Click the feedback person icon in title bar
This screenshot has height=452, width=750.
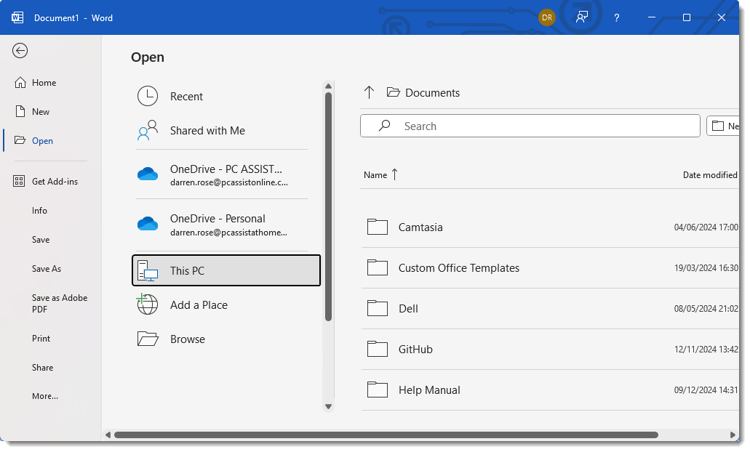click(x=582, y=17)
